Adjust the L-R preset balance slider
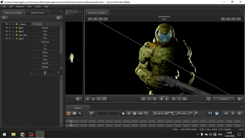The width and height of the screenshot is (245, 138). pos(45,73)
